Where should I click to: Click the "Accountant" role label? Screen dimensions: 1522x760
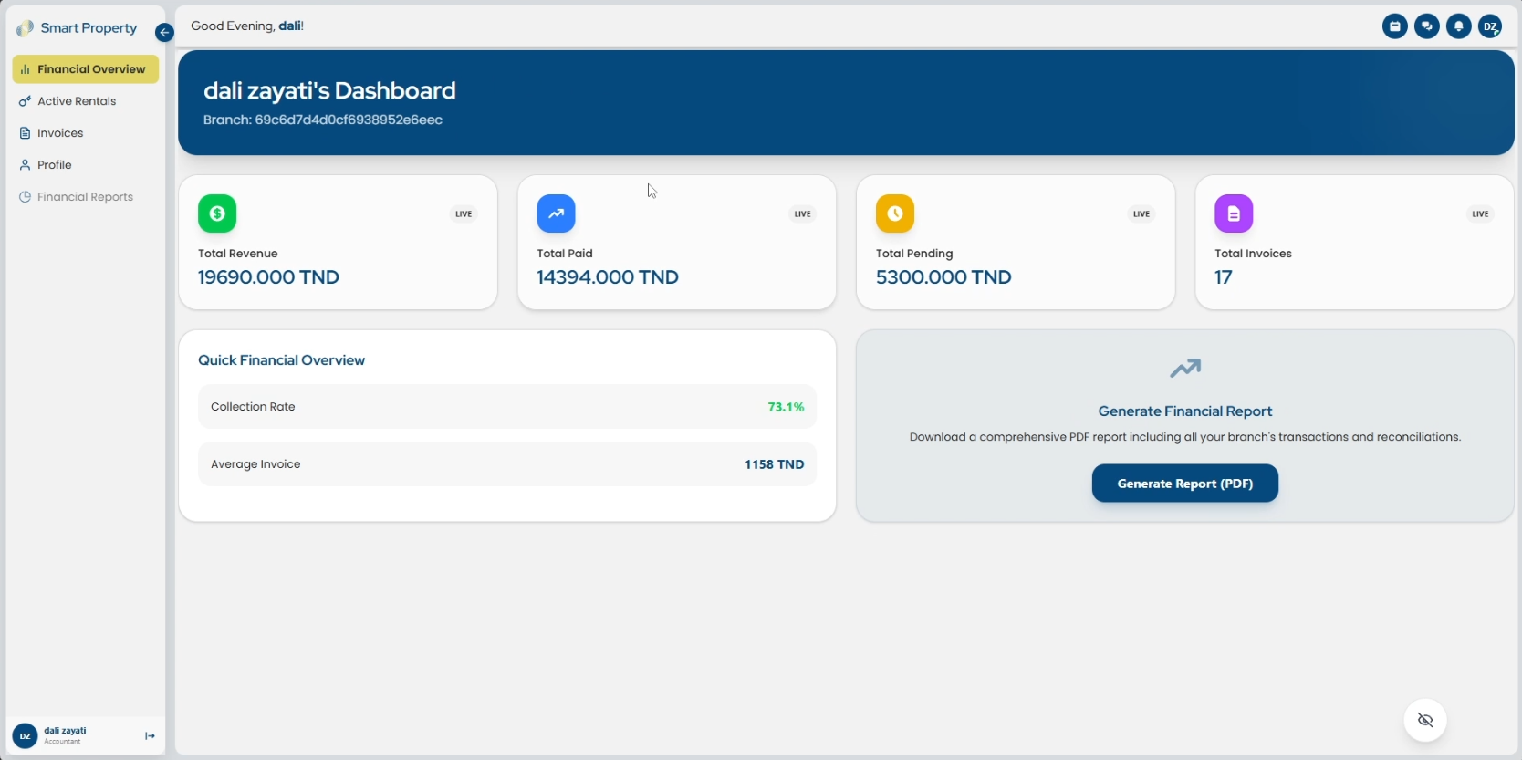point(62,742)
